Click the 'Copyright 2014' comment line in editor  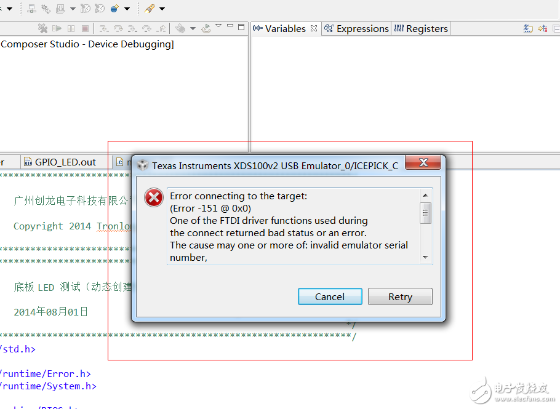coord(73,226)
